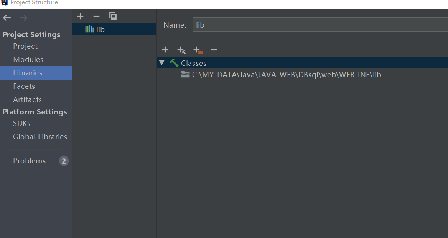
Task: Go back with the left arrow
Action: point(7,18)
